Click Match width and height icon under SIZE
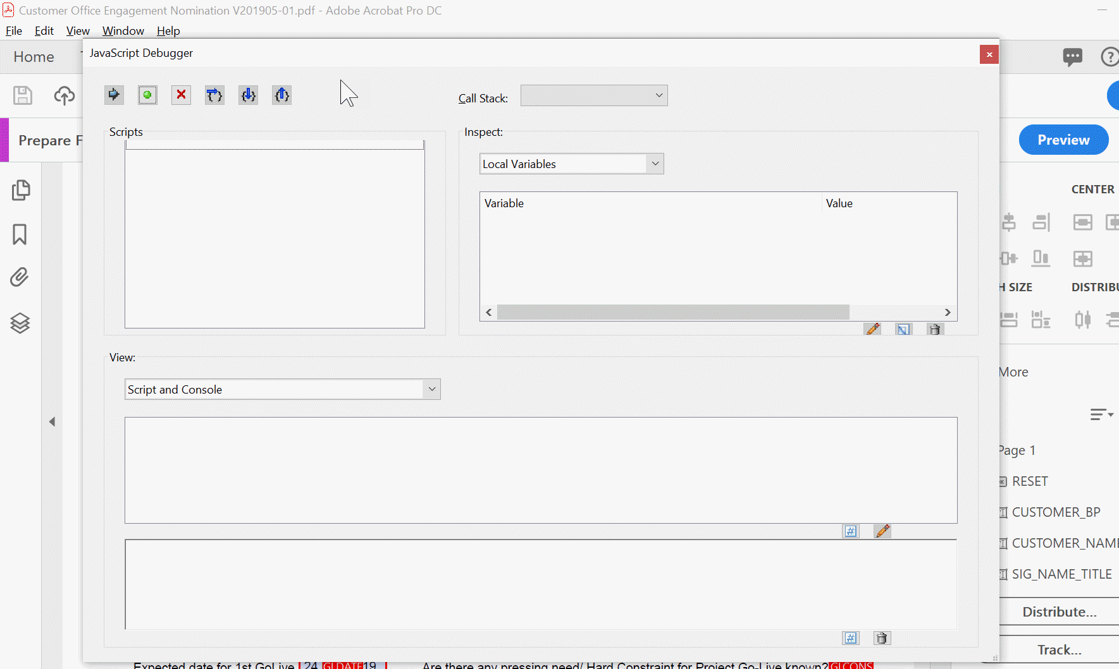The width and height of the screenshot is (1119, 669). coord(1041,320)
